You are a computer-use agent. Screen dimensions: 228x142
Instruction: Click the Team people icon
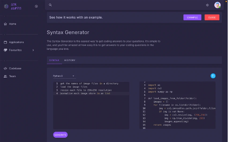(x=5, y=76)
